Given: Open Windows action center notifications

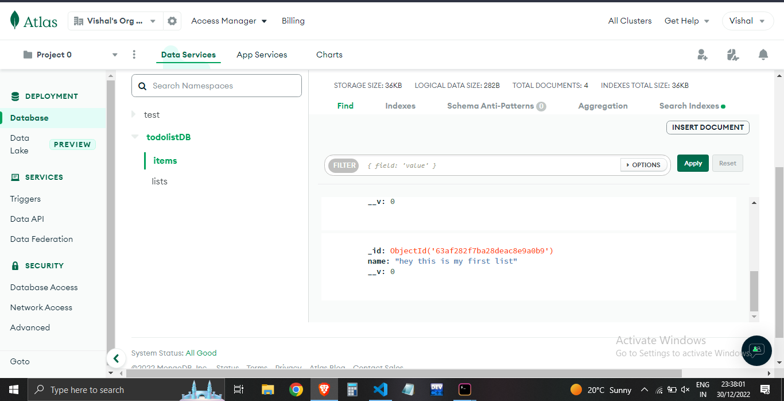Looking at the screenshot, I should click(x=764, y=390).
